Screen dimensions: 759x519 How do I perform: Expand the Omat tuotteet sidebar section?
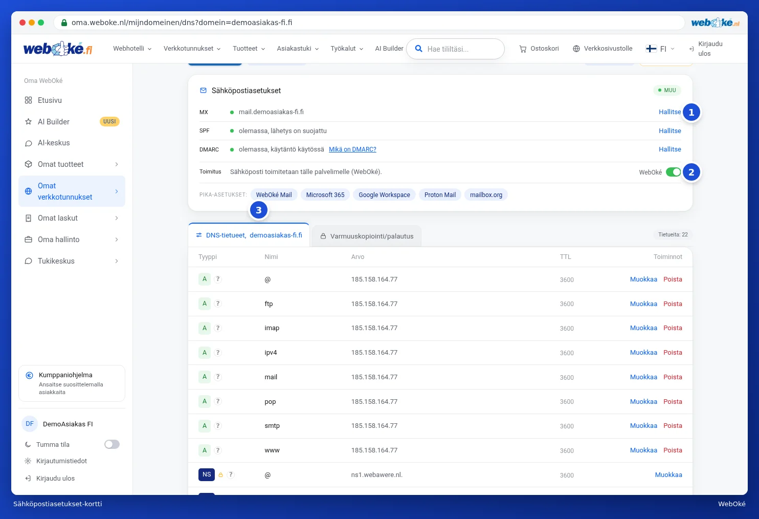72,164
